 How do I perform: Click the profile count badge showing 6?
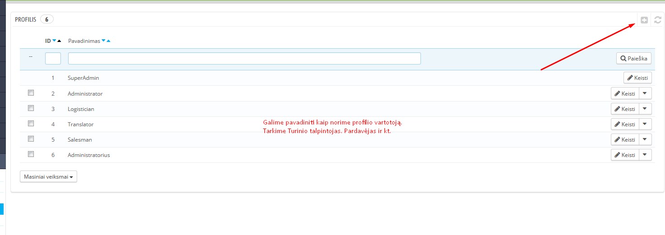46,19
